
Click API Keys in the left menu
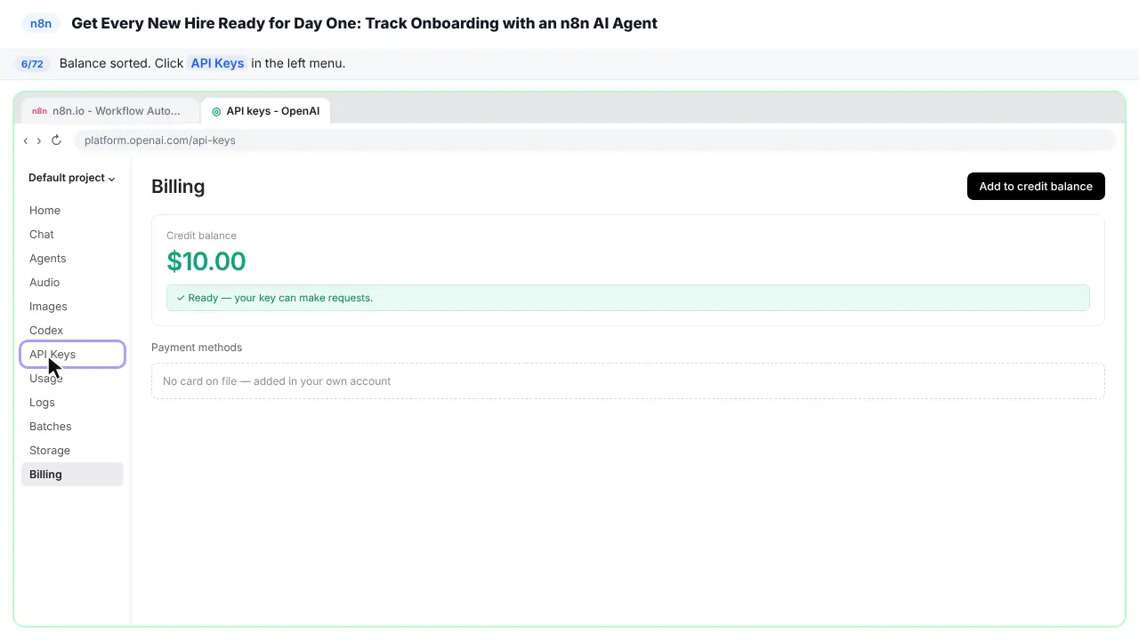[x=72, y=355]
